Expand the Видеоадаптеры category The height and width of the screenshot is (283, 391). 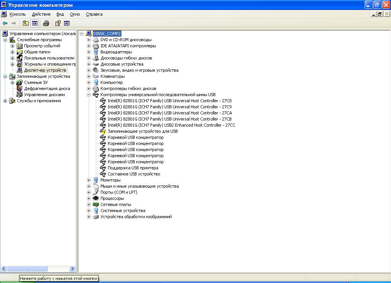click(89, 52)
